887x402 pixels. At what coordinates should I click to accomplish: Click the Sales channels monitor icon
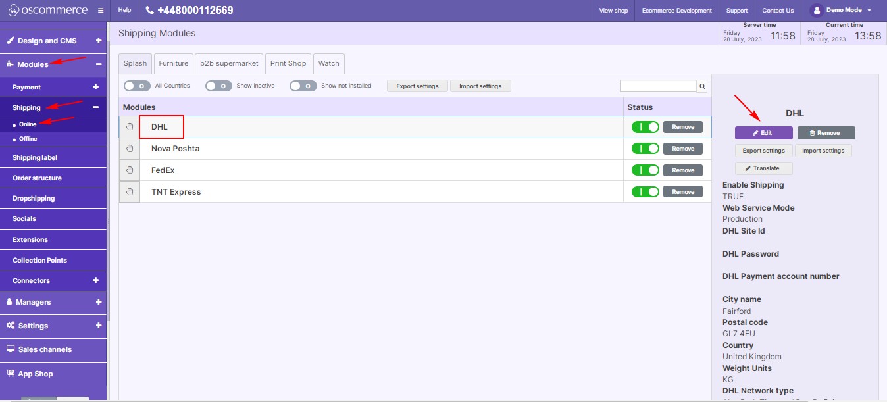click(11, 349)
